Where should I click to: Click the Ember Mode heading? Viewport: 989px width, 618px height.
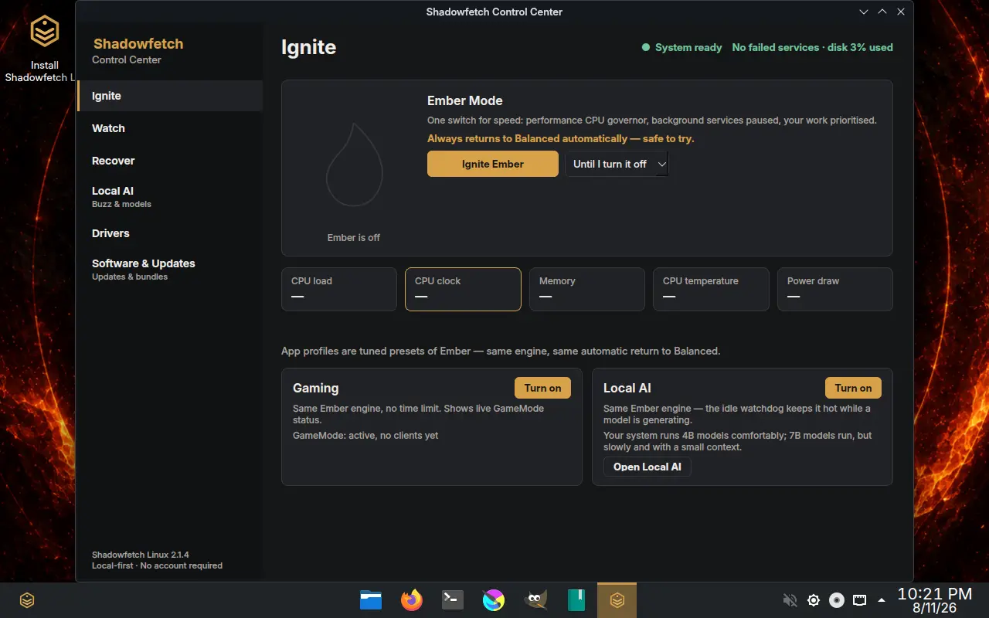(465, 100)
